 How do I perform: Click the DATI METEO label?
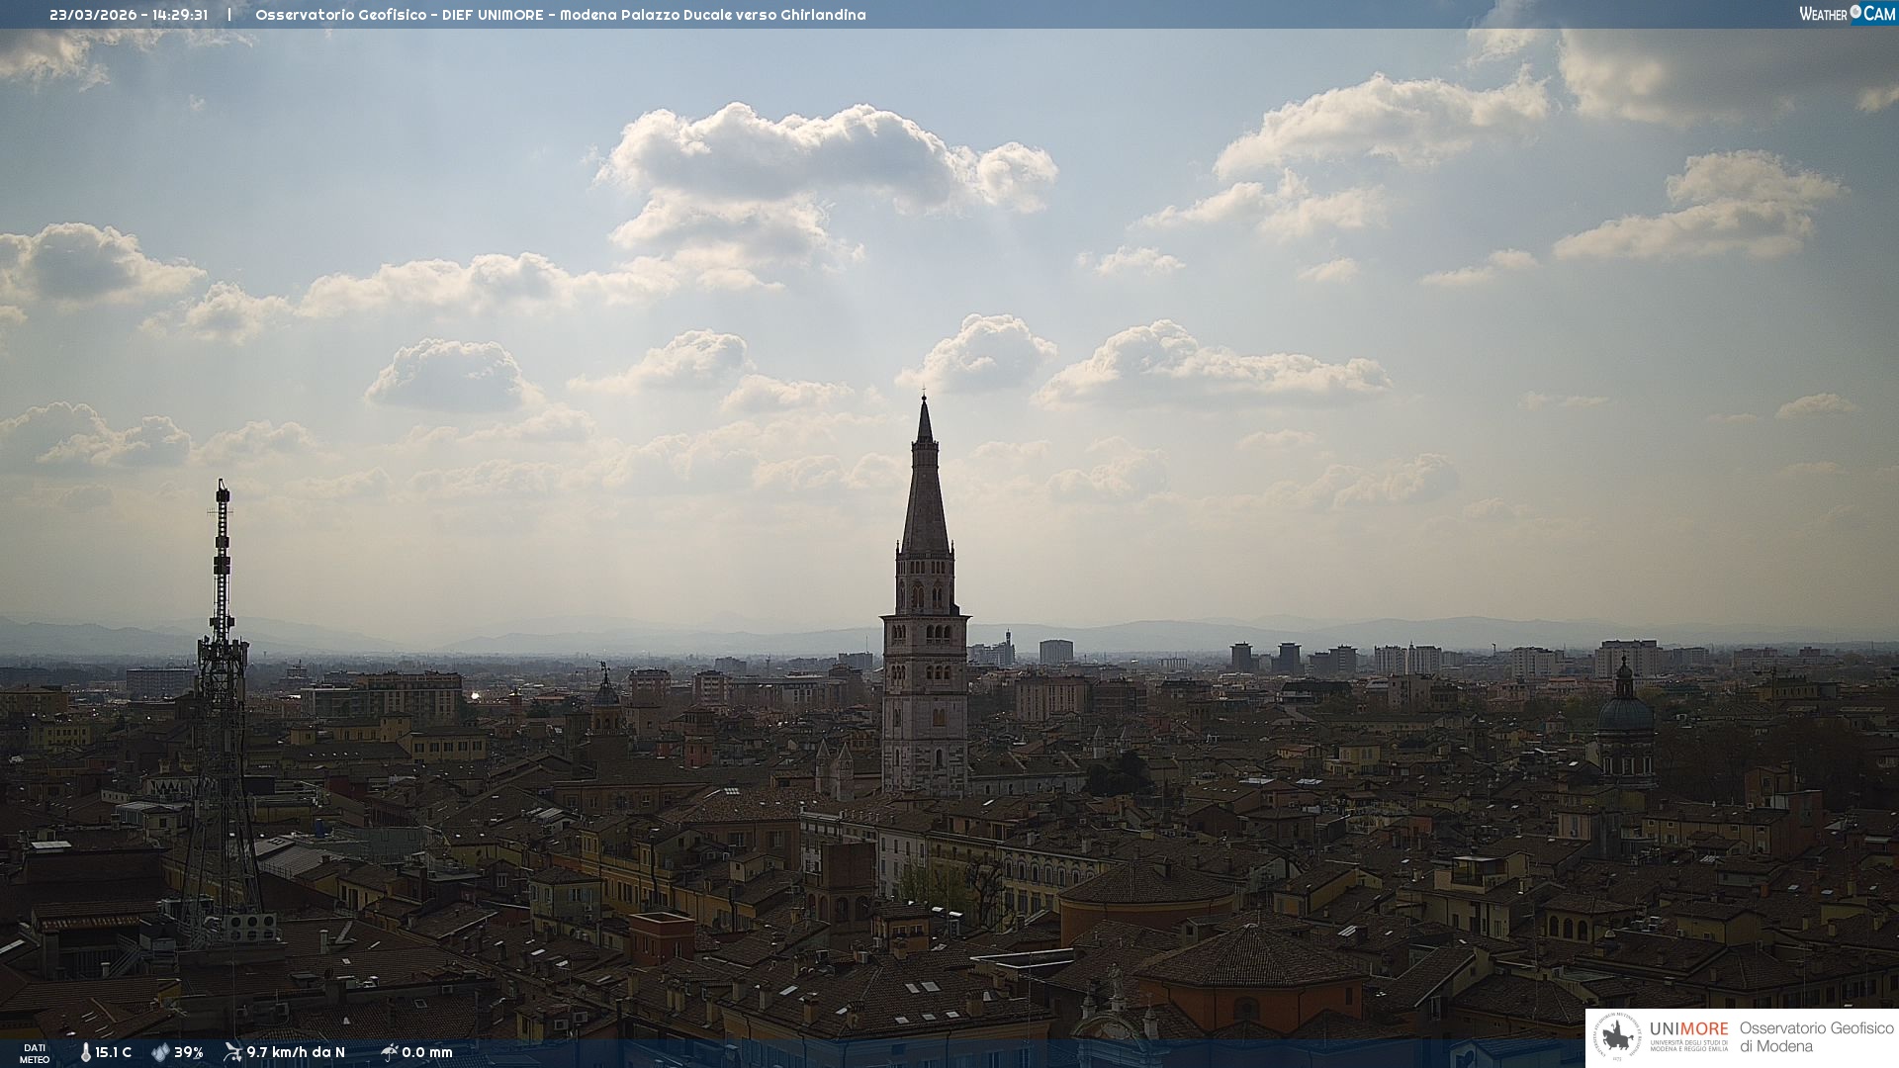[x=35, y=1053]
